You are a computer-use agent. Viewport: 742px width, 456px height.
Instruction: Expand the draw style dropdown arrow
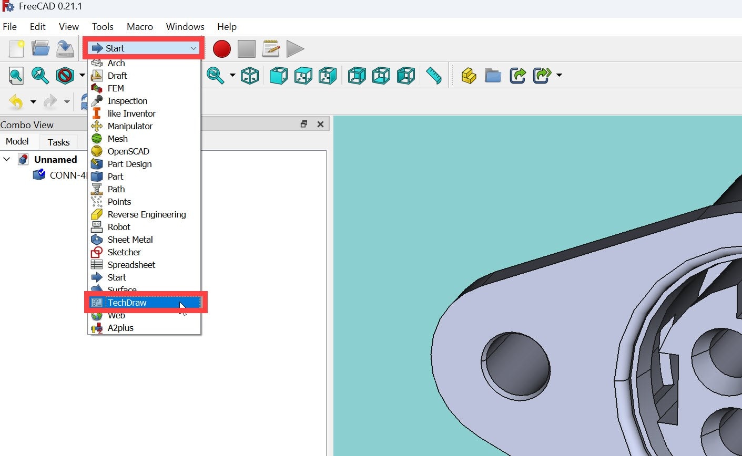click(x=82, y=76)
